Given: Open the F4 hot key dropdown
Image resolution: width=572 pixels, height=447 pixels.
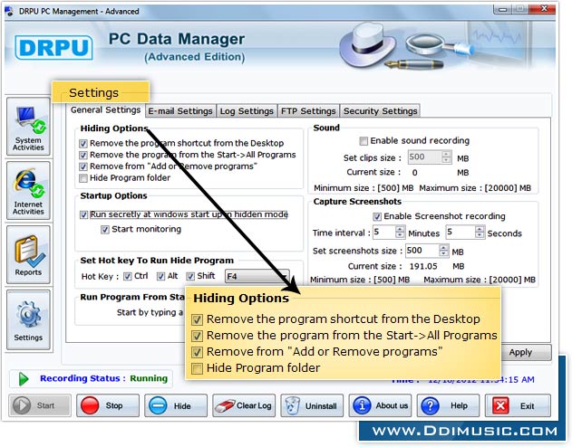Looking at the screenshot, I should [x=257, y=276].
